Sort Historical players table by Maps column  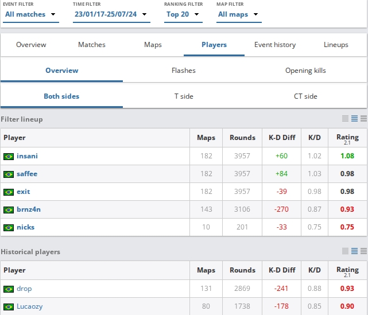pyautogui.click(x=206, y=270)
